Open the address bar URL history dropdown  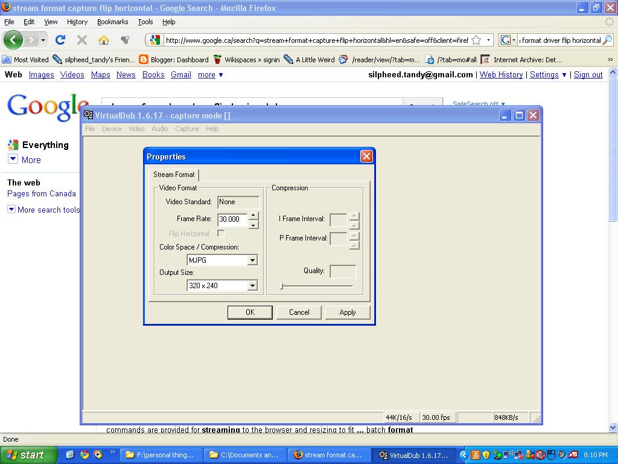488,40
